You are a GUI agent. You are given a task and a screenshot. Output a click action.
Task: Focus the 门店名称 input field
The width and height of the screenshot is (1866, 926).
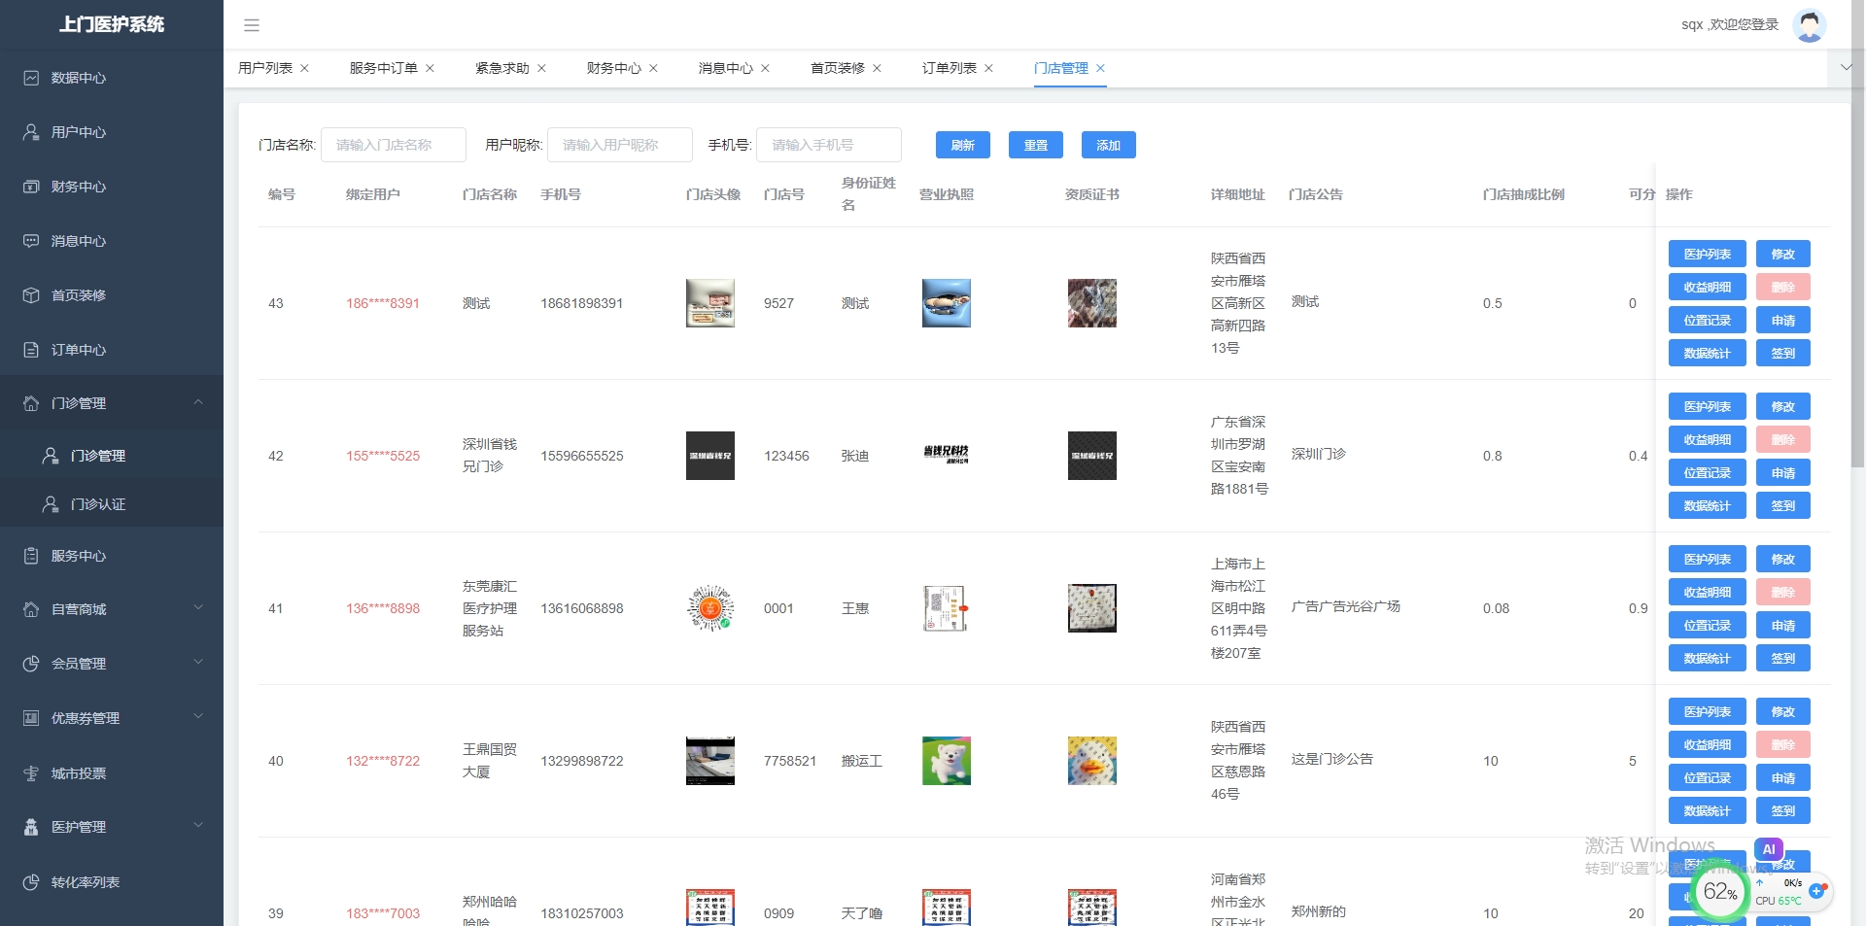[x=394, y=145]
